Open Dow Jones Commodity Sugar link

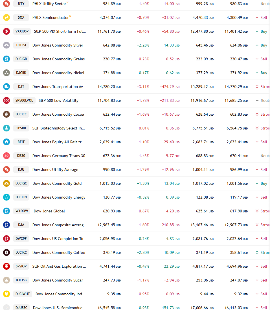point(58,280)
